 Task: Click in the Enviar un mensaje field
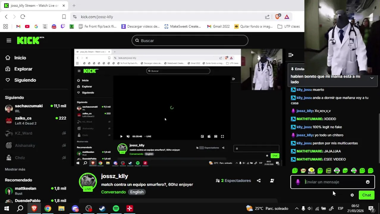(332, 182)
